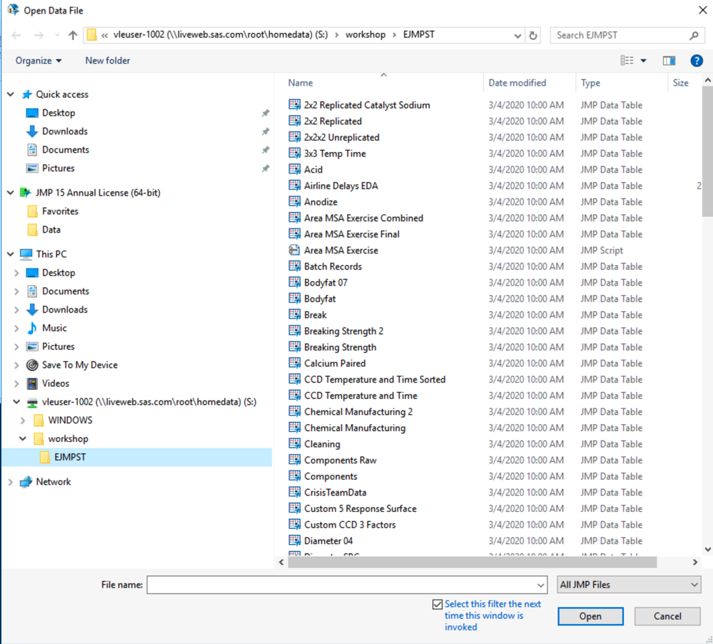The width and height of the screenshot is (713, 644).
Task: Expand the WINDOWS folder in tree
Action: [23, 421]
